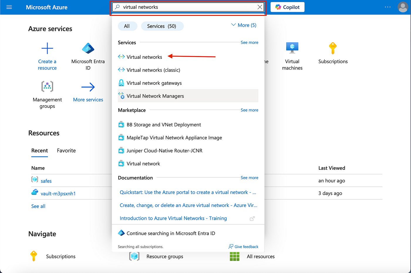Open the Resource groups icon
Image resolution: width=411 pixels, height=273 pixels.
point(134,256)
